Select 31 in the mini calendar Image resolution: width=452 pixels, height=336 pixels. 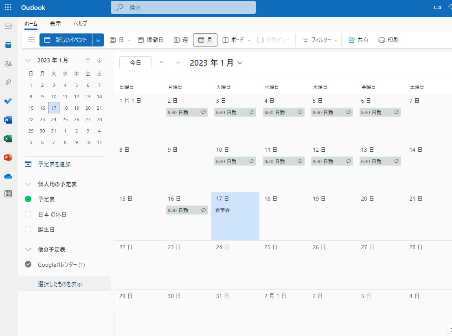click(54, 131)
